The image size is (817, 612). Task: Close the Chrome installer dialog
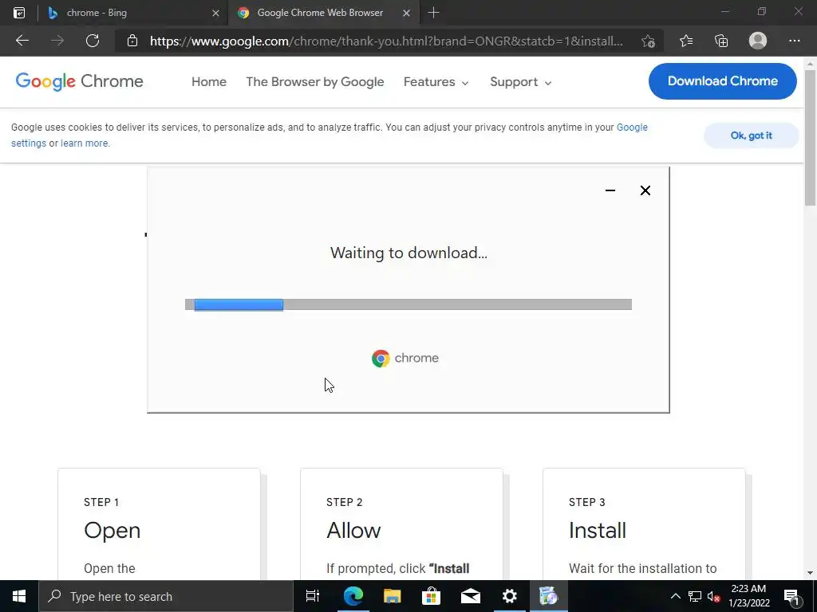click(x=645, y=190)
